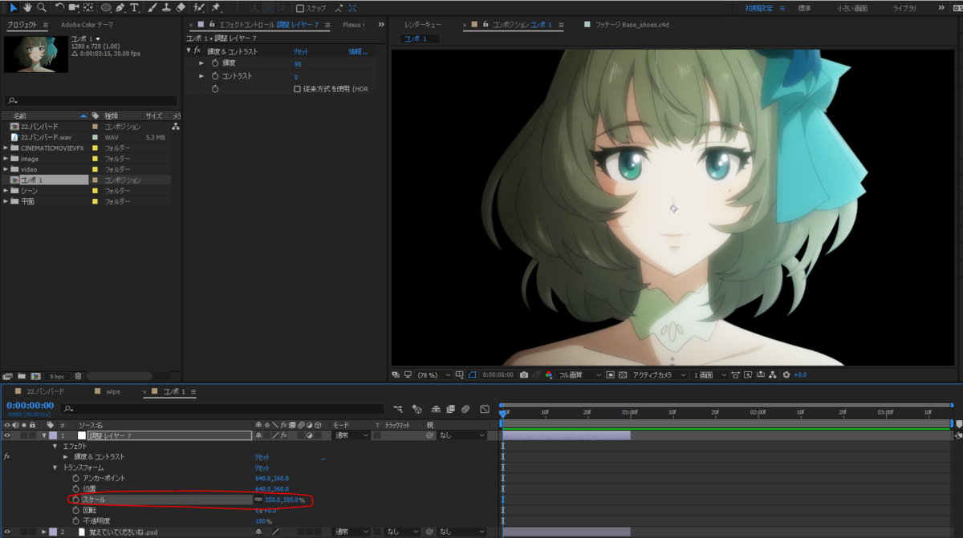Toggle the スケール stopwatch in timeline
The height and width of the screenshot is (538, 963).
[x=76, y=500]
